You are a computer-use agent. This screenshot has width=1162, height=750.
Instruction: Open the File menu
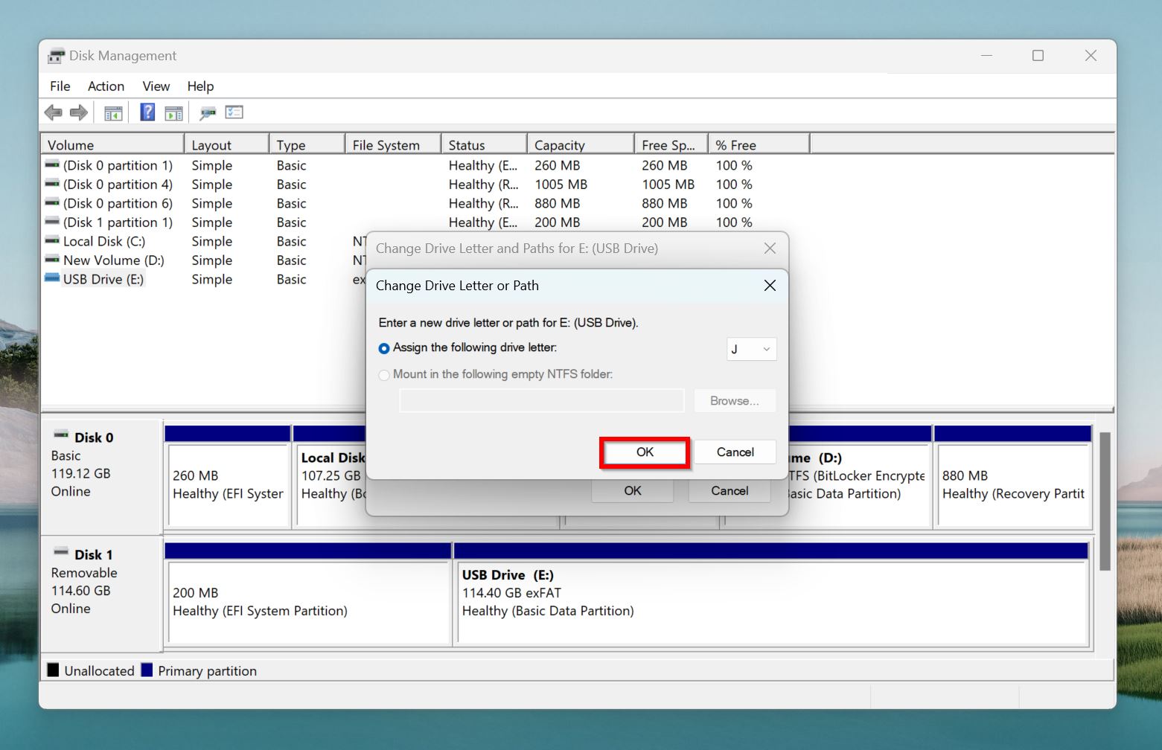(x=60, y=86)
